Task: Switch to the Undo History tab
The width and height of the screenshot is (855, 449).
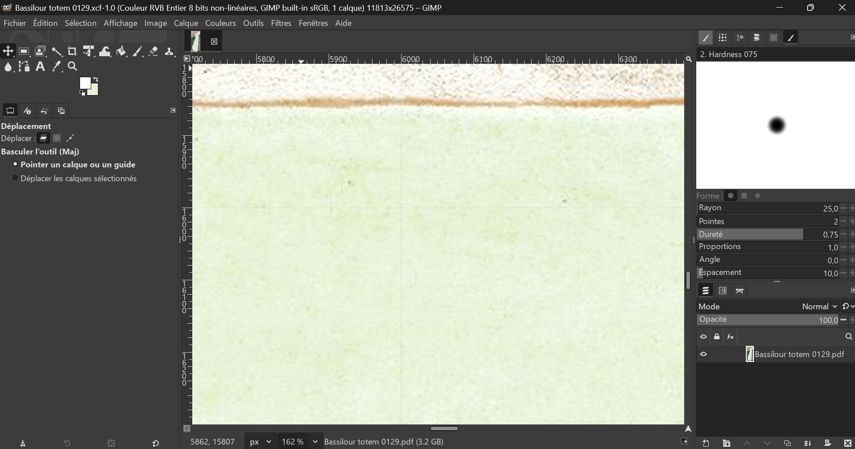Action: [x=44, y=111]
